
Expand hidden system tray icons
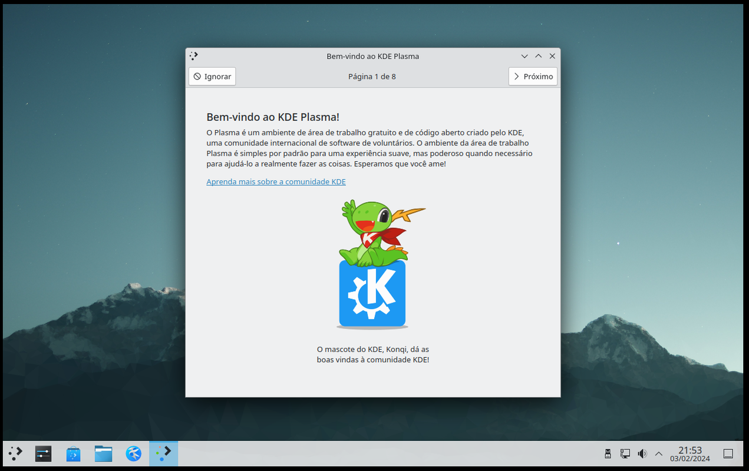pyautogui.click(x=659, y=453)
